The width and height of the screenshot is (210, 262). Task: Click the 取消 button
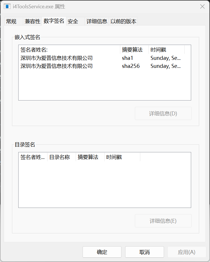145,252
